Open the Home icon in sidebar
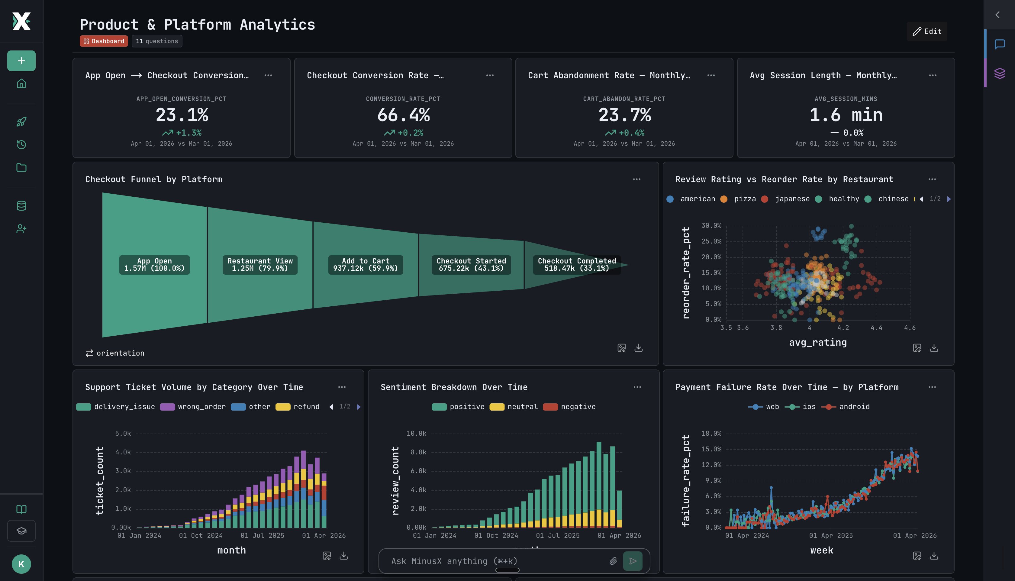The height and width of the screenshot is (581, 1015). (21, 83)
